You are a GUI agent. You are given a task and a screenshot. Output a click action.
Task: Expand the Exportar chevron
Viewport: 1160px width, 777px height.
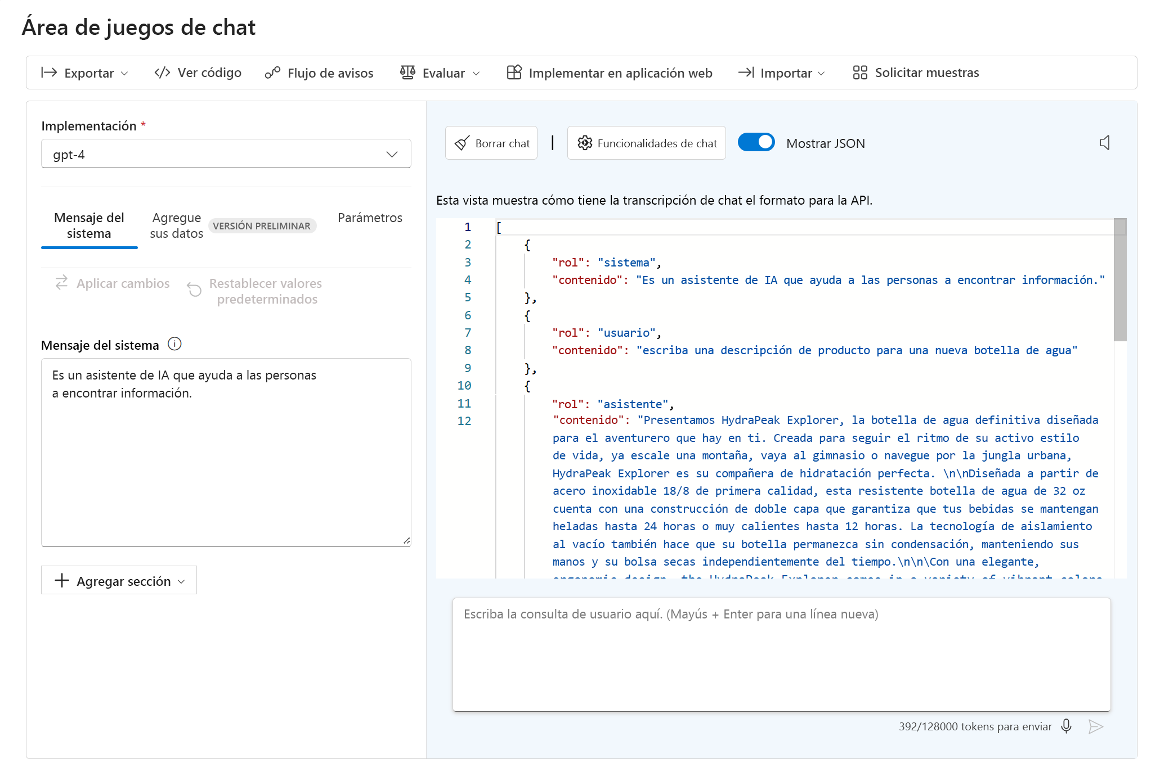pyautogui.click(x=124, y=74)
